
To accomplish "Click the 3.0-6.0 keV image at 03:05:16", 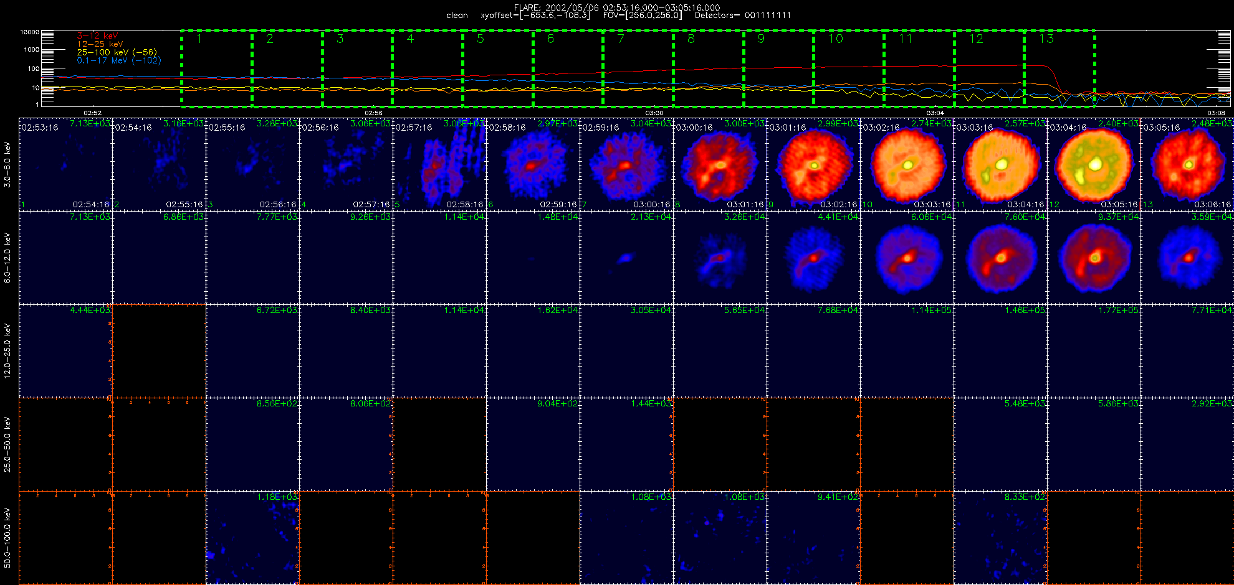I will click(x=1187, y=164).
